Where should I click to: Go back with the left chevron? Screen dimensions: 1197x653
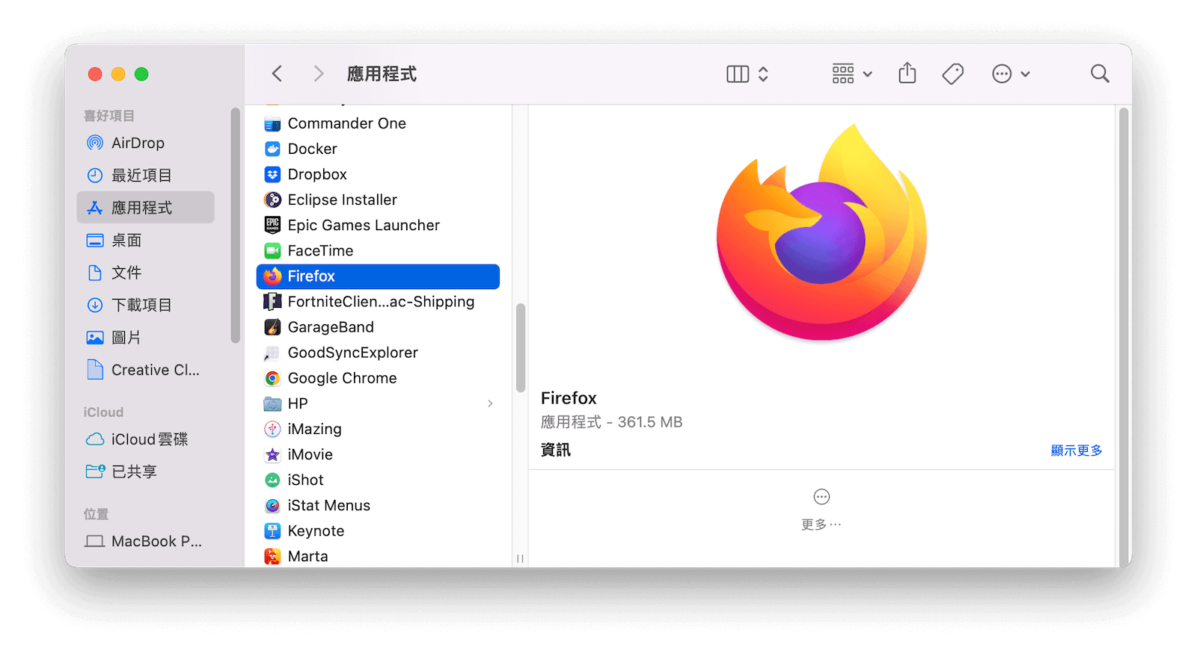277,73
